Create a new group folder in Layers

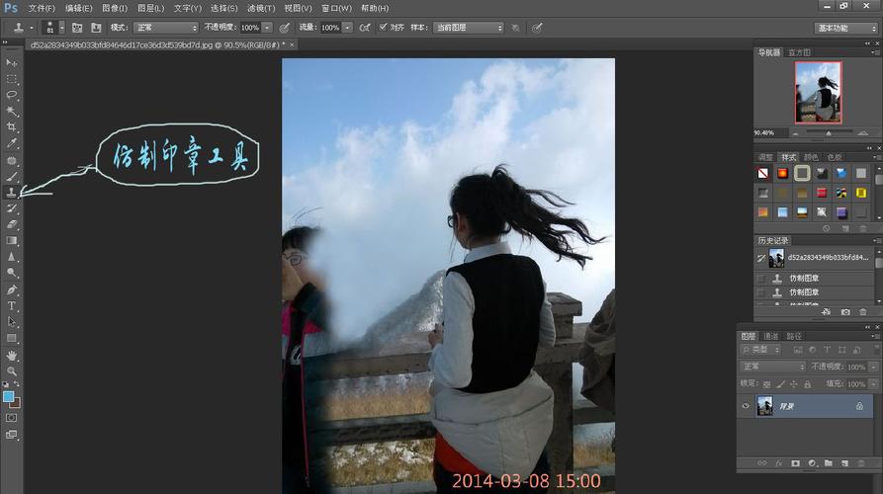coord(829,463)
